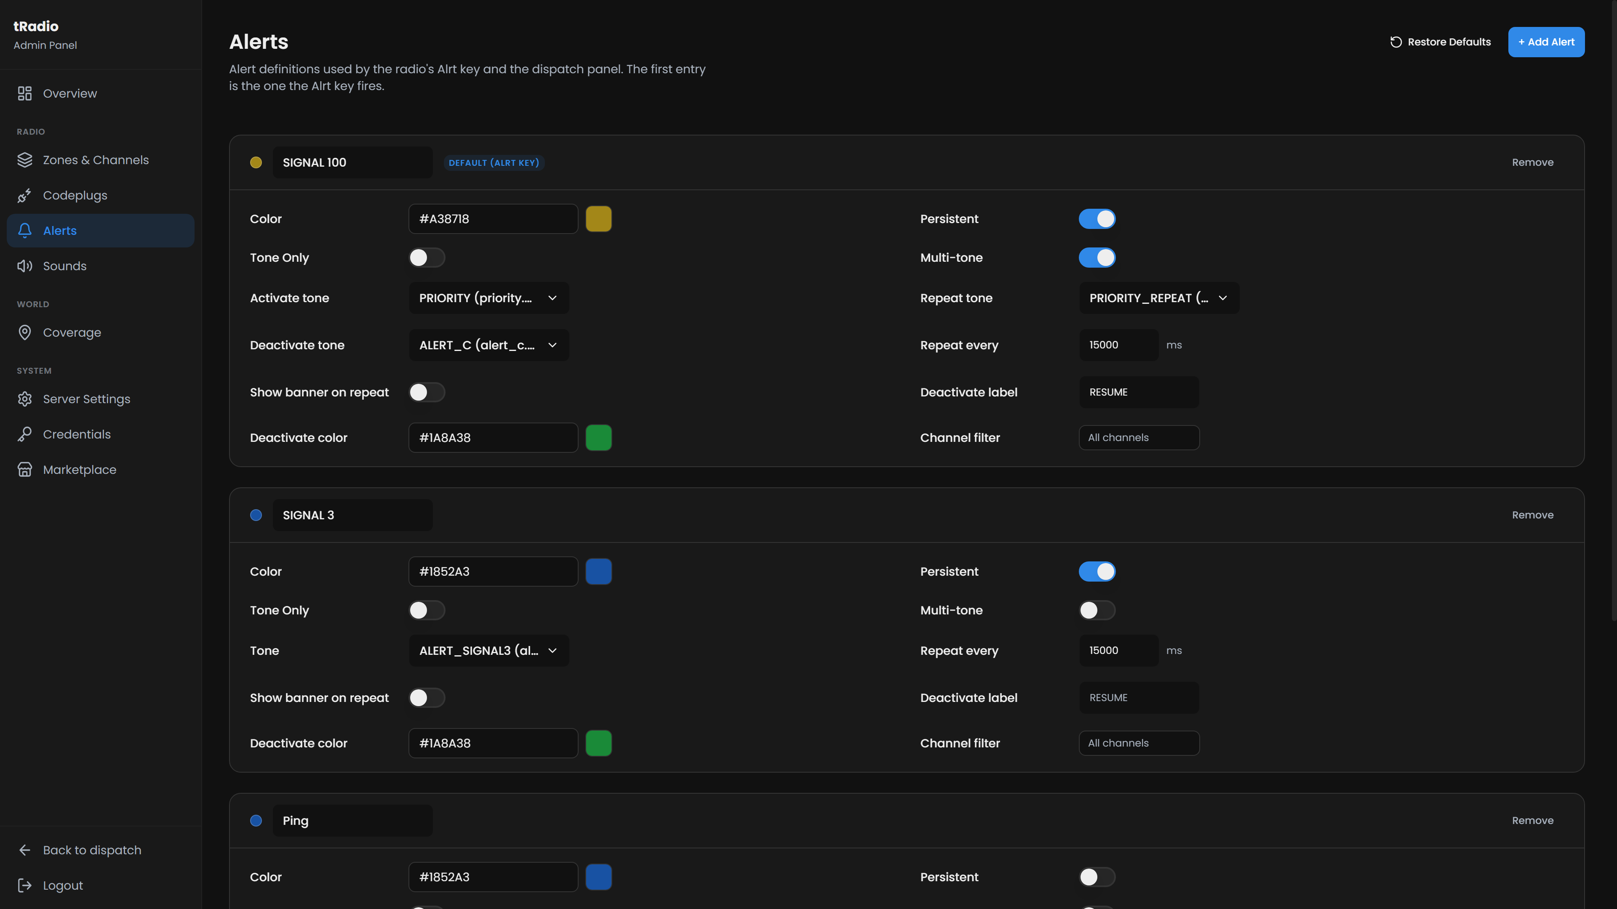Image resolution: width=1617 pixels, height=909 pixels.
Task: Open the Overview grid icon
Action: (x=24, y=93)
